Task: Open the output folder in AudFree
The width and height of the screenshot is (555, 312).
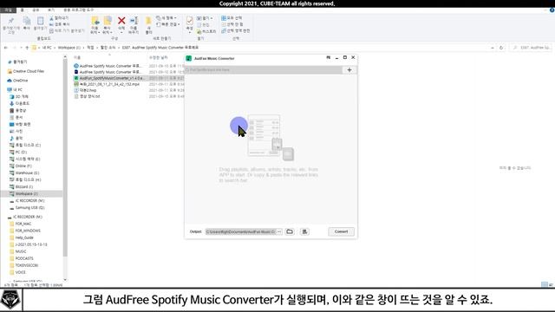Action: click(x=290, y=231)
